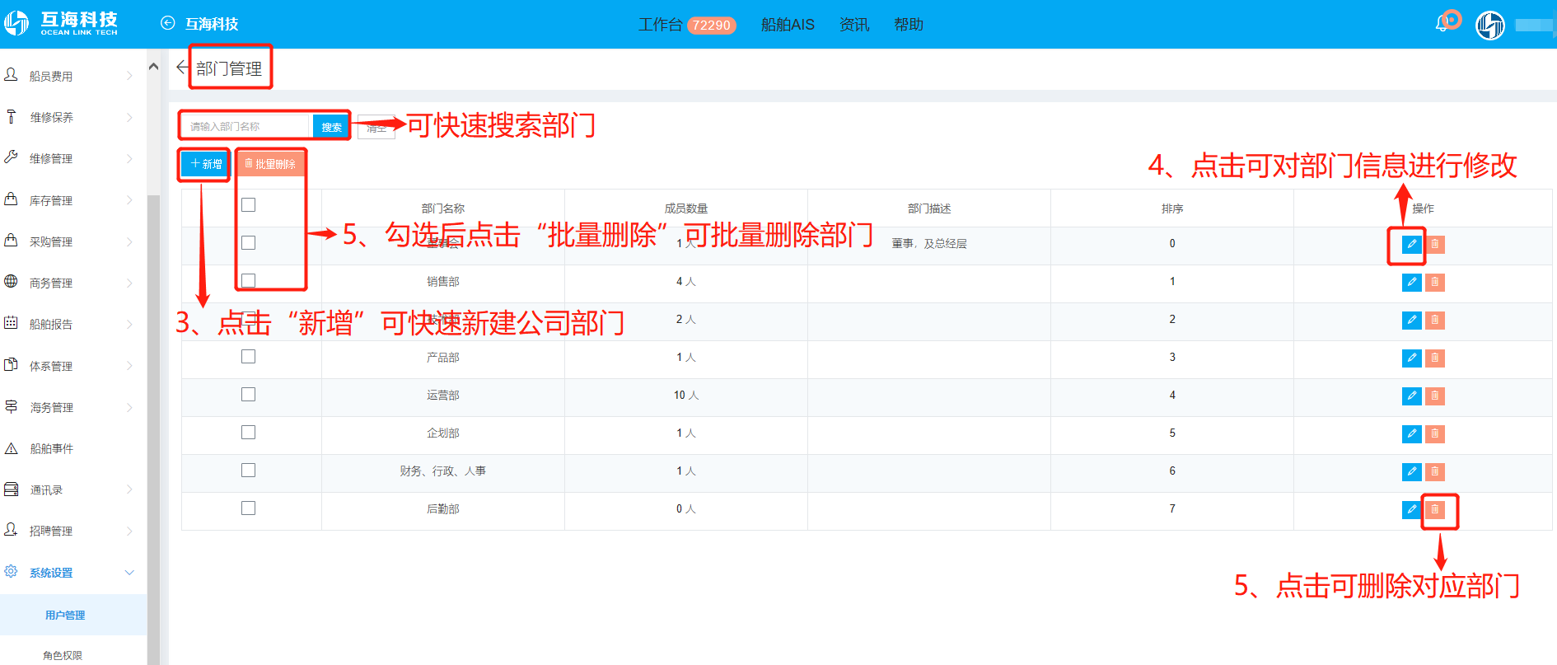Delete the department with sort order 0
The image size is (1557, 665).
pyautogui.click(x=1435, y=244)
